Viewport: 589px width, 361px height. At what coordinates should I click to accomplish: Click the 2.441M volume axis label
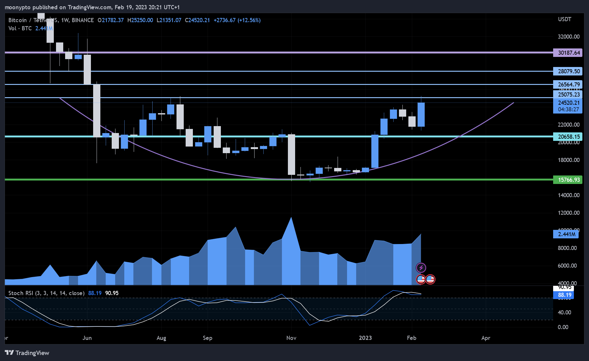tap(566, 234)
